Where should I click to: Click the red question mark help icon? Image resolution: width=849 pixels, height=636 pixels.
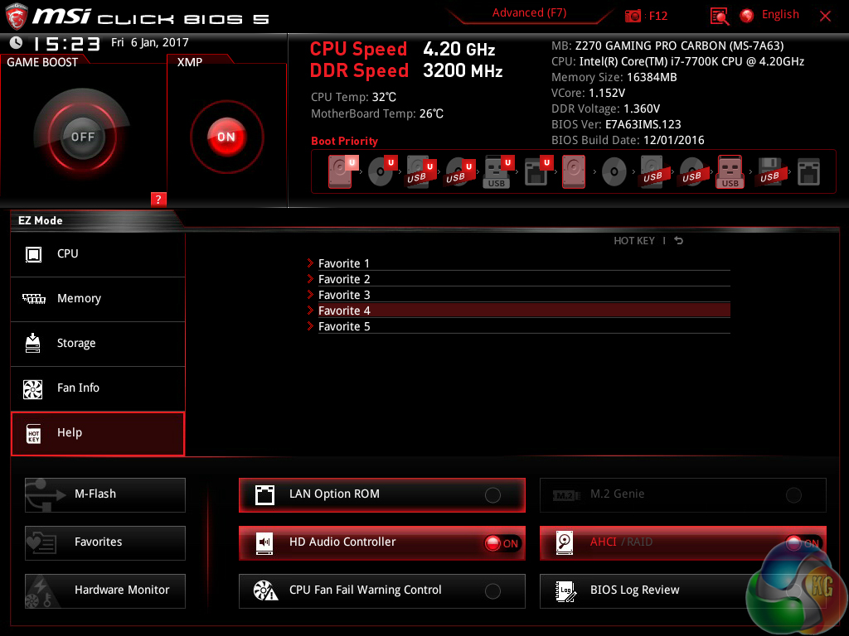[158, 199]
